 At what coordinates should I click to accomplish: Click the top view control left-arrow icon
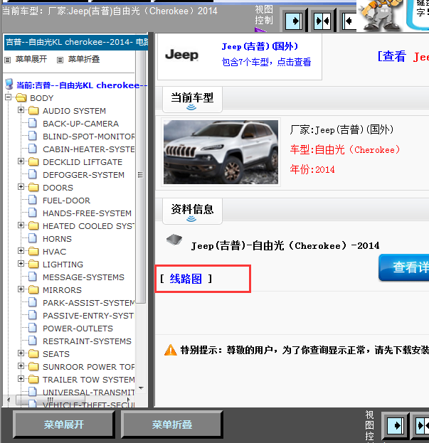click(349, 21)
